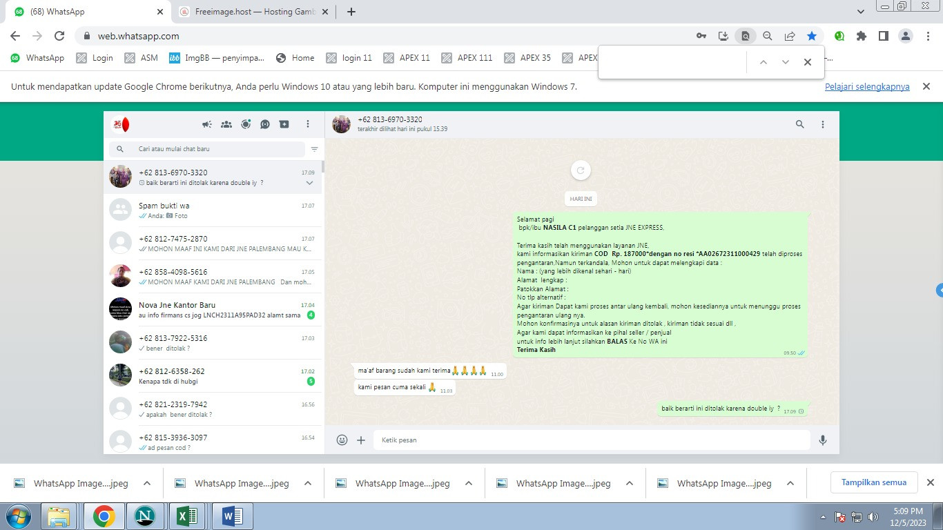Toggle the bookmark star for this page
The image size is (943, 530).
pos(812,36)
